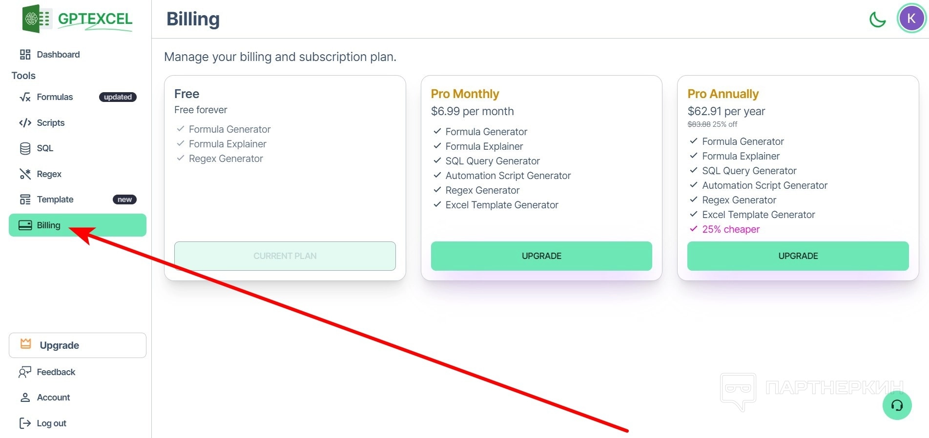
Task: Click the GPTExcel logo icon
Action: [36, 19]
